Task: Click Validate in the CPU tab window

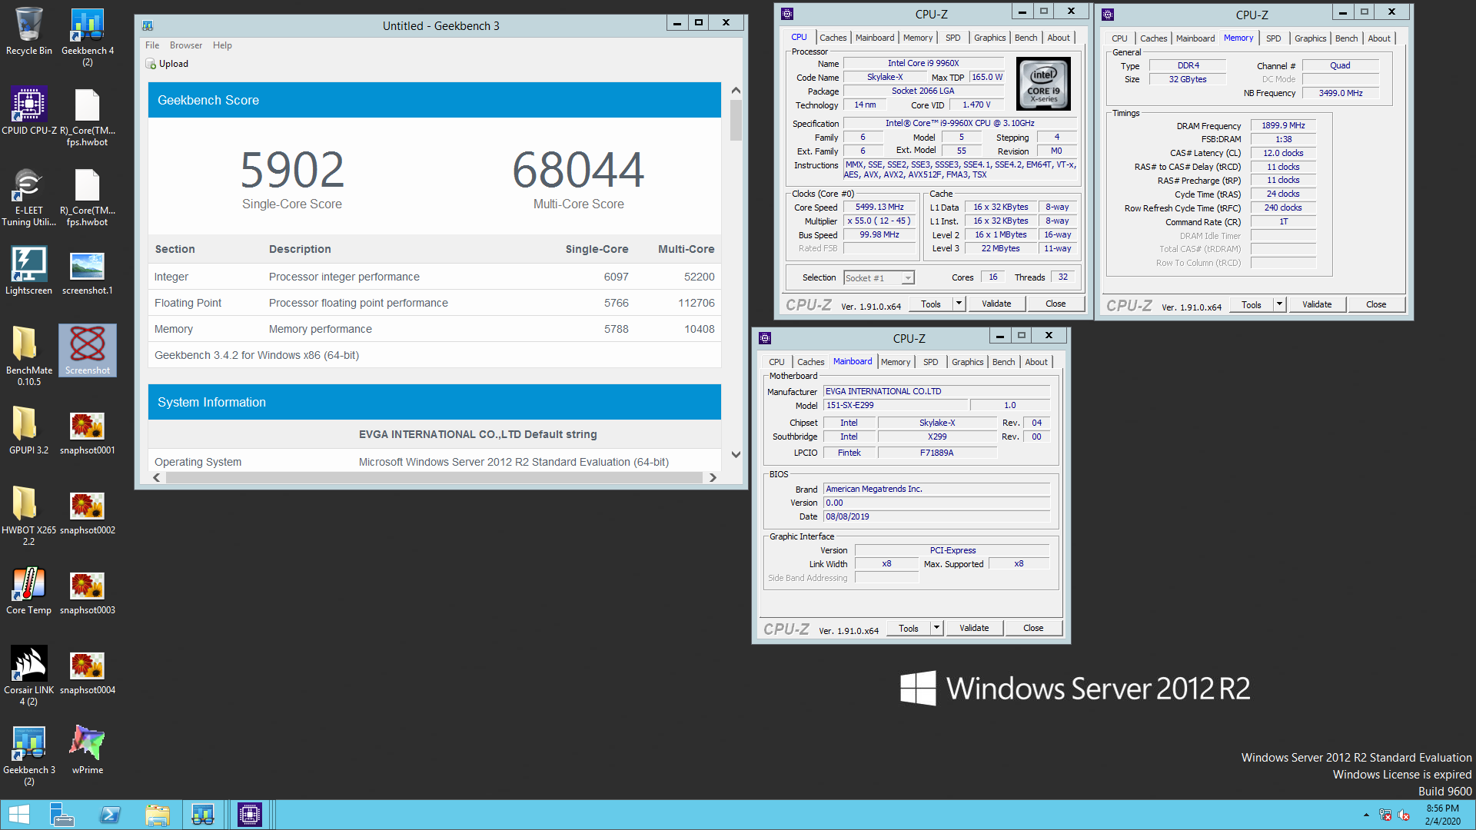Action: point(996,304)
